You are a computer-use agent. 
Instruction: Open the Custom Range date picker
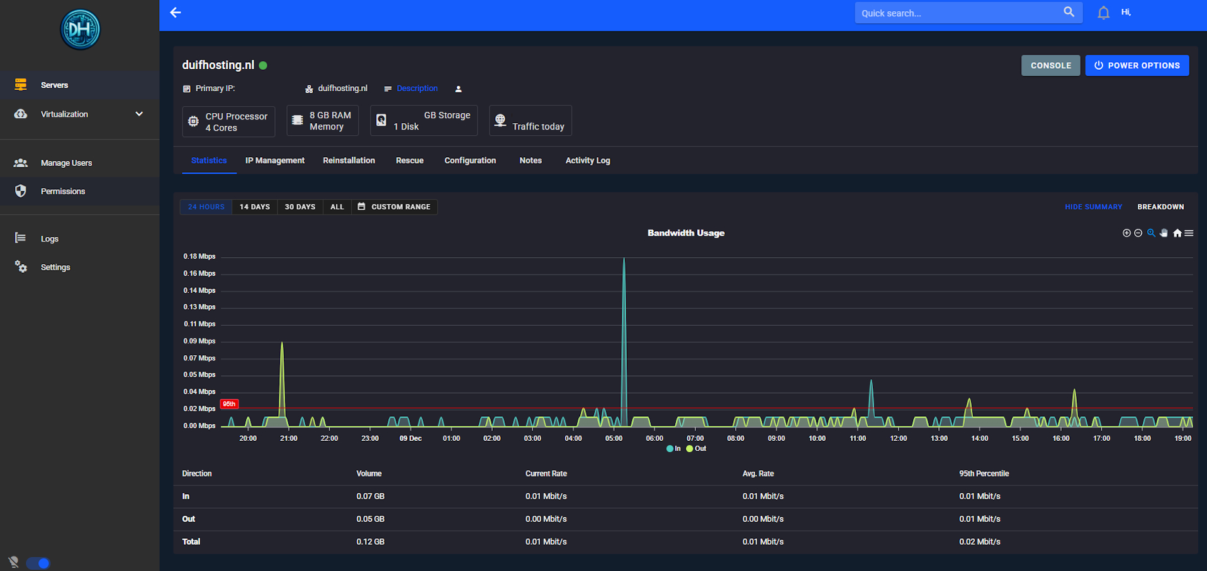coord(394,206)
